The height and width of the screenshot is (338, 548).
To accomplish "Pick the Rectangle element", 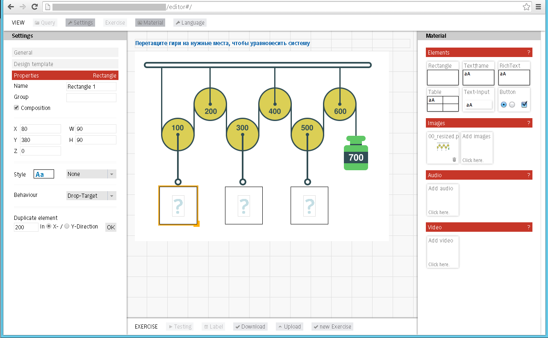I will 443,74.
